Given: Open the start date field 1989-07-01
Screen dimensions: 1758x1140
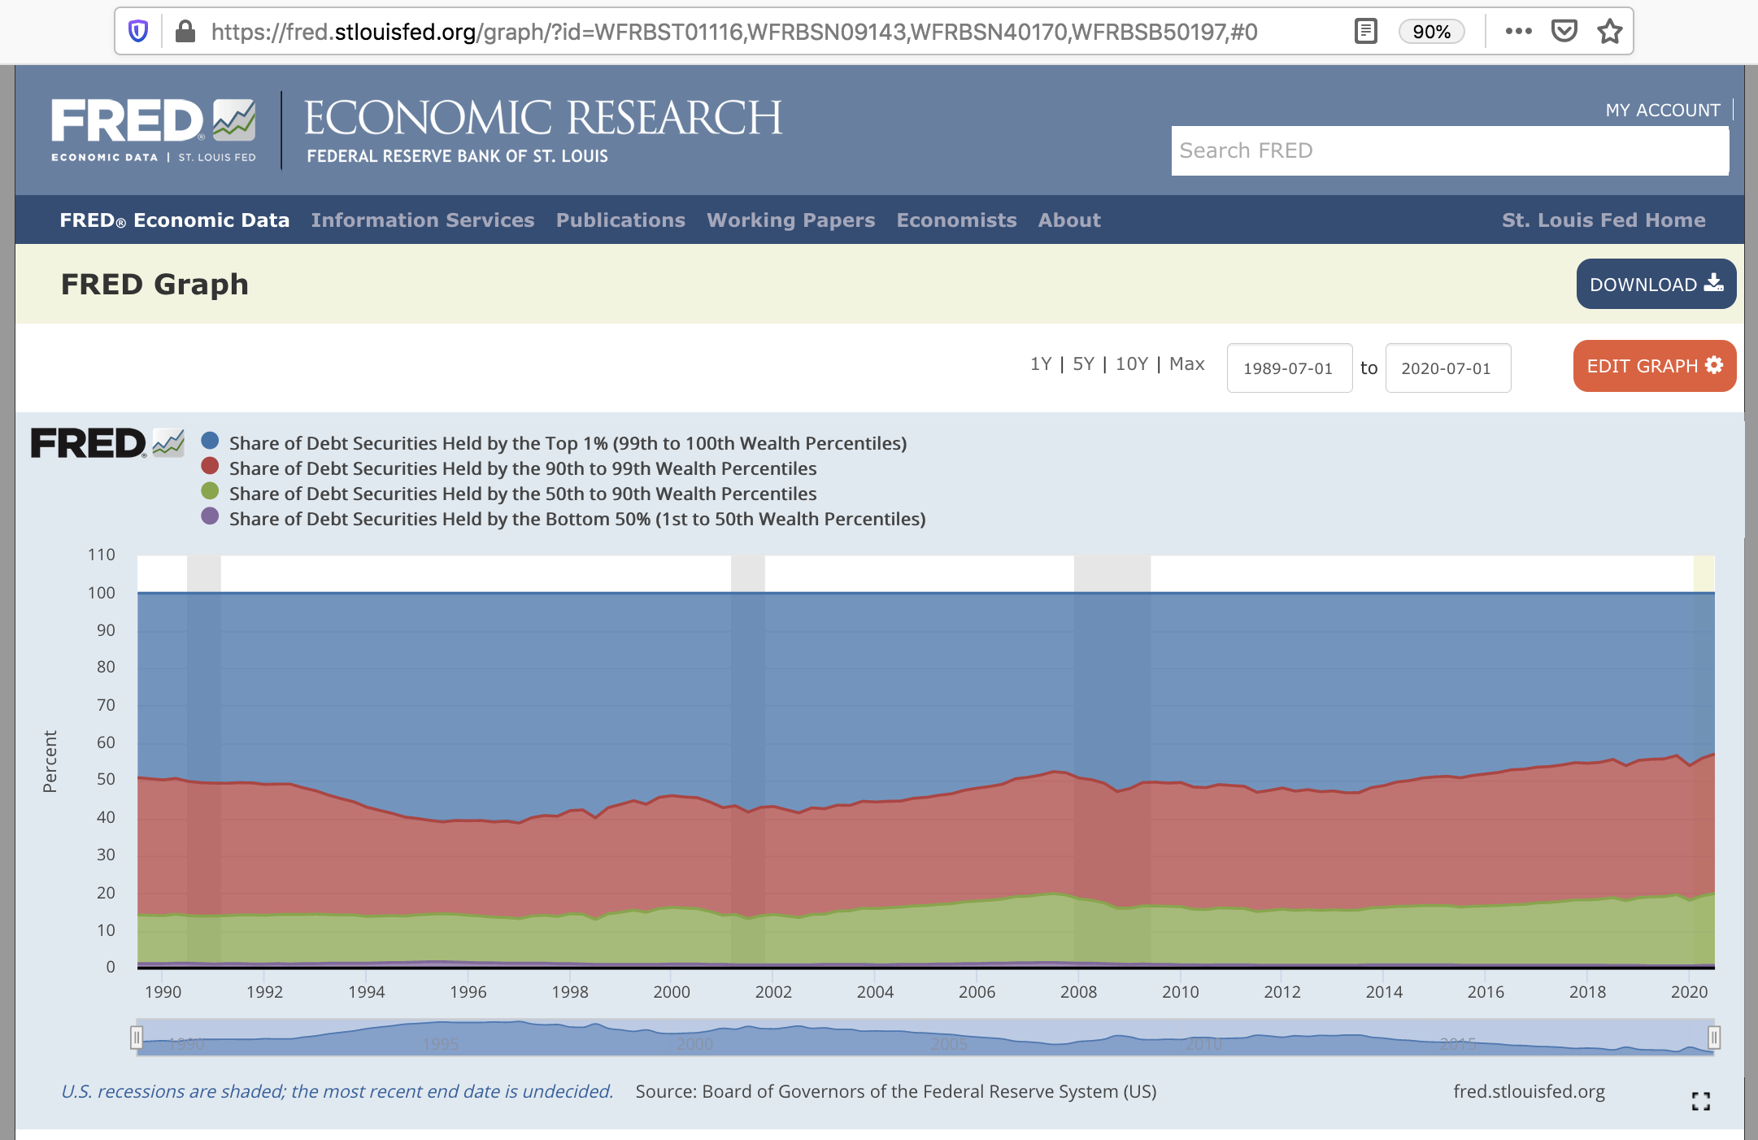Looking at the screenshot, I should (x=1289, y=368).
